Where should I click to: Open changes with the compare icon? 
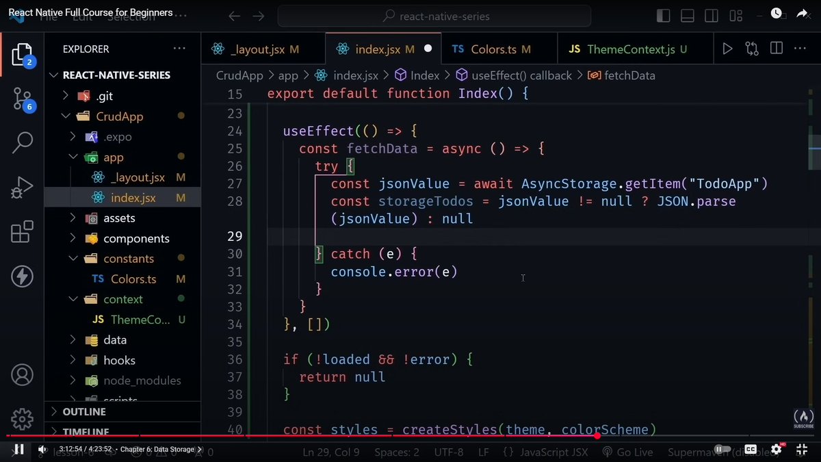[752, 49]
